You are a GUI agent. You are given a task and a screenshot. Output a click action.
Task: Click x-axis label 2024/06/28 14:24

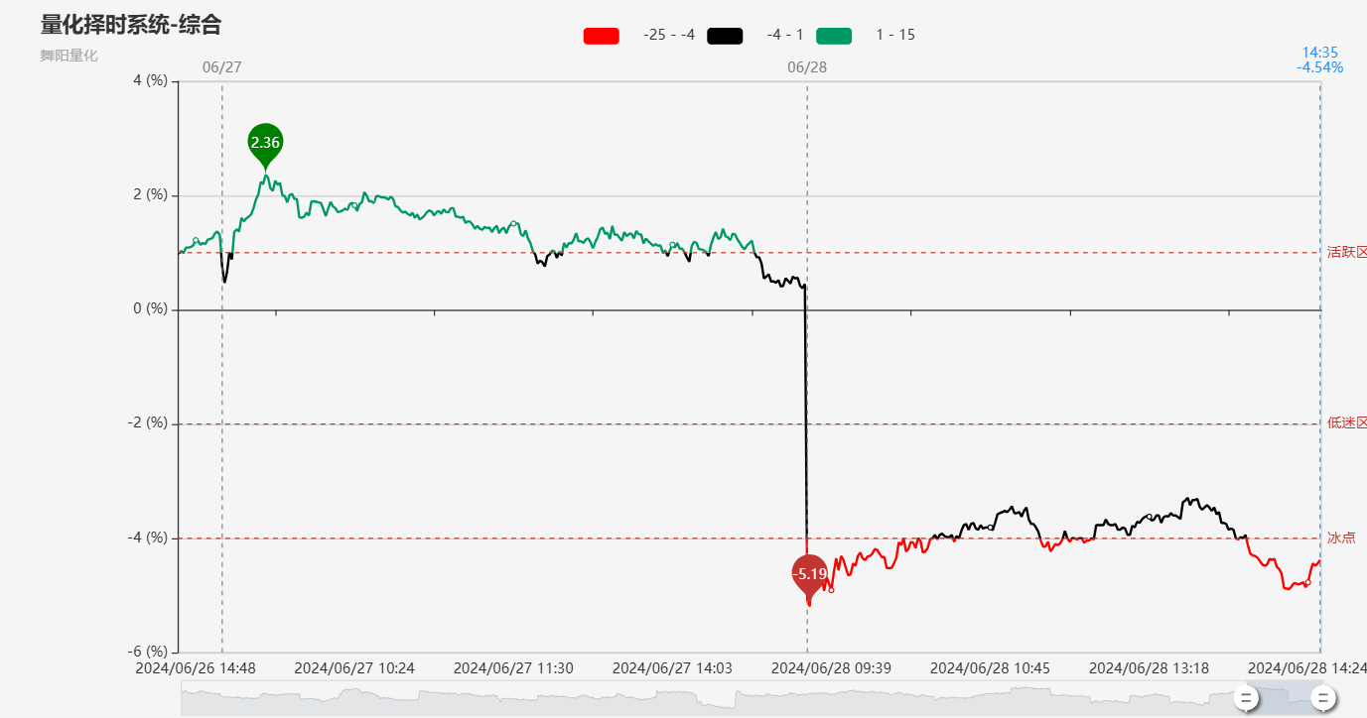[x=1307, y=668]
